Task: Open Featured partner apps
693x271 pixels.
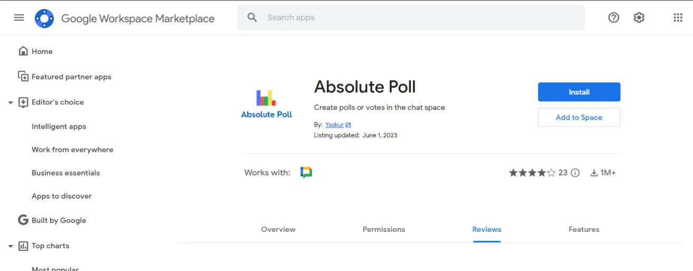Action: [71, 76]
